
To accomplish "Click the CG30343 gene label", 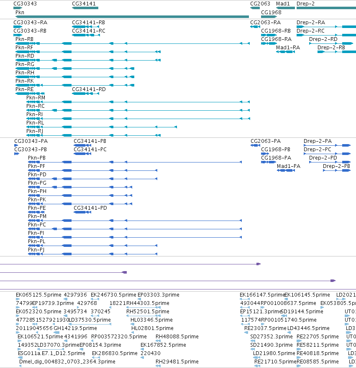I will [x=25, y=3].
